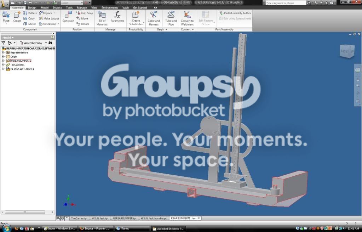
Task: Click the Move component tool
Action: 82,18
